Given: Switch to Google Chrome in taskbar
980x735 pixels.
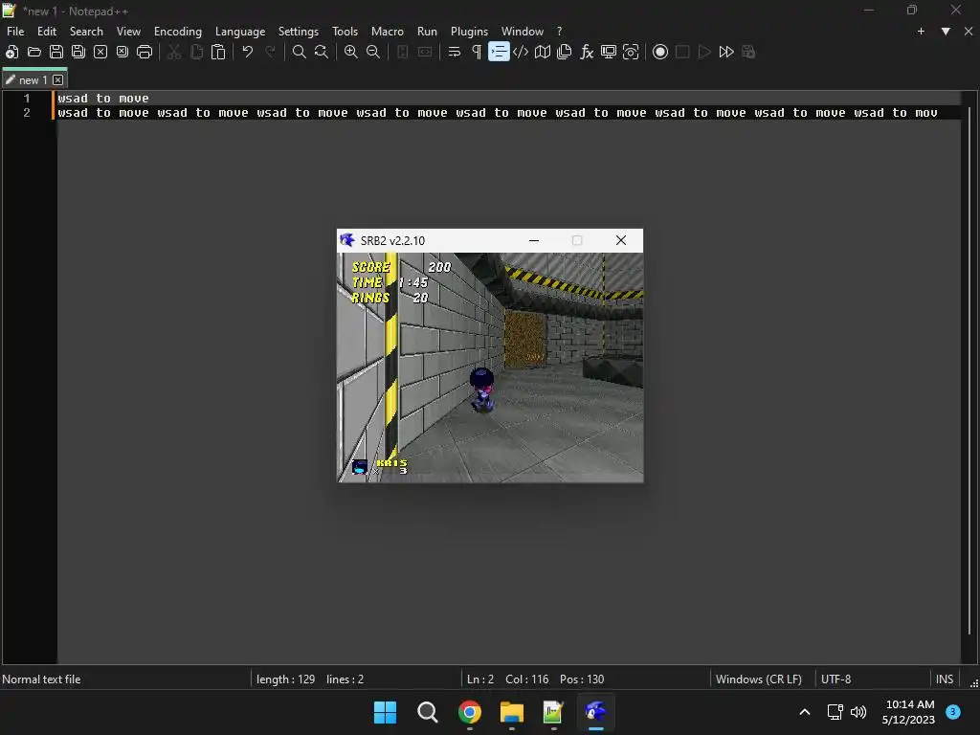Looking at the screenshot, I should pos(469,712).
